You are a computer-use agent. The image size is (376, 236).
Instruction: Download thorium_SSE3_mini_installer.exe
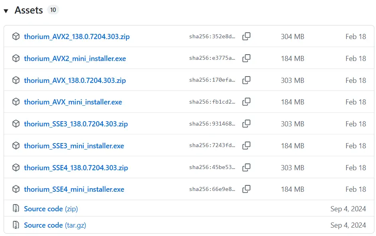(x=74, y=146)
